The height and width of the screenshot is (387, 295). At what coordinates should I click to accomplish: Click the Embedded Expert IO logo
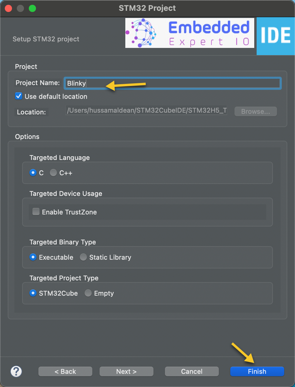point(189,33)
